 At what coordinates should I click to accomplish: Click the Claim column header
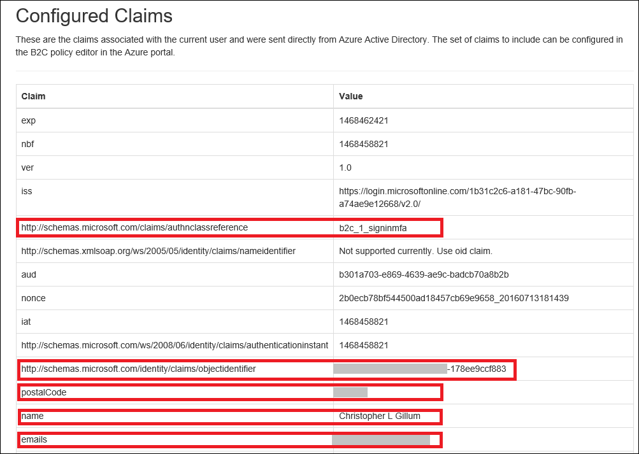pyautogui.click(x=33, y=96)
